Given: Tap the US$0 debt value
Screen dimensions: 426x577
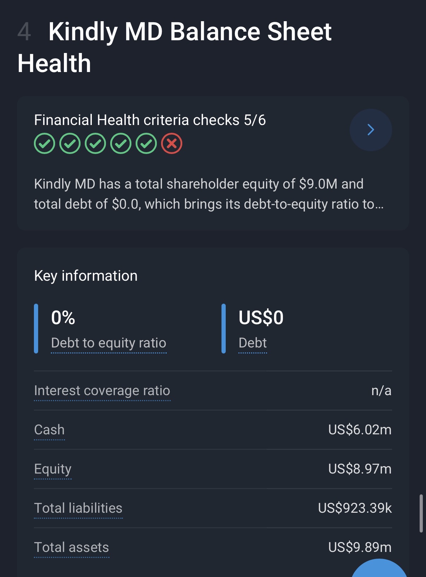Looking at the screenshot, I should pyautogui.click(x=261, y=317).
